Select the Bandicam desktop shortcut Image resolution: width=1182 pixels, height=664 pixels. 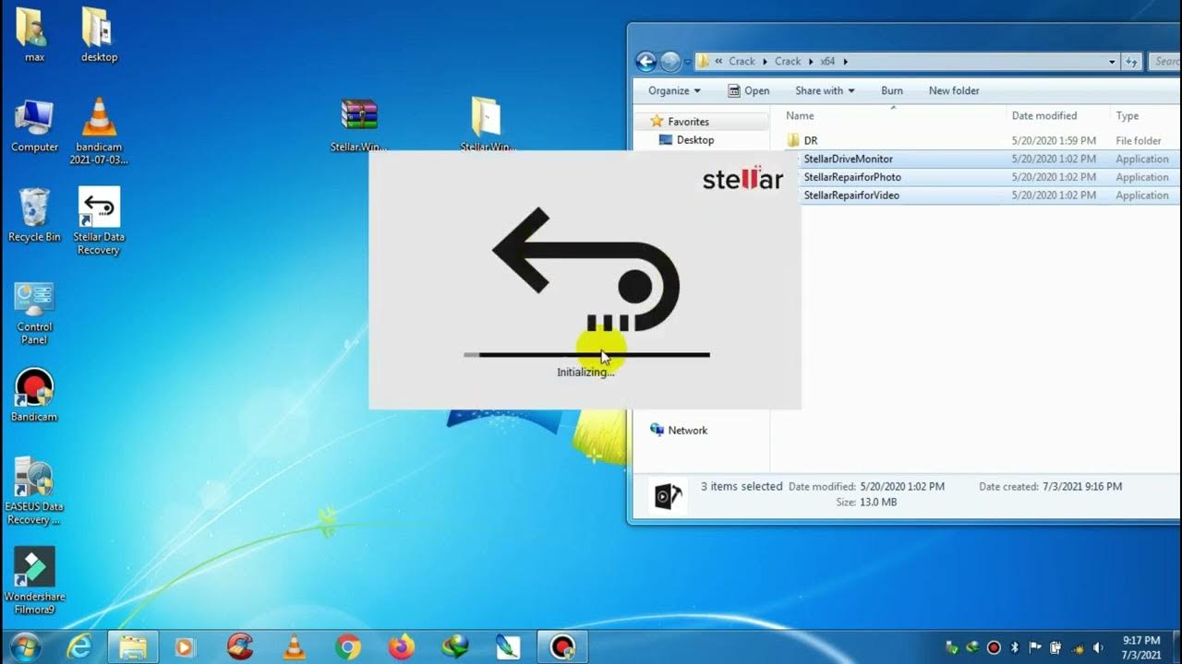point(34,396)
